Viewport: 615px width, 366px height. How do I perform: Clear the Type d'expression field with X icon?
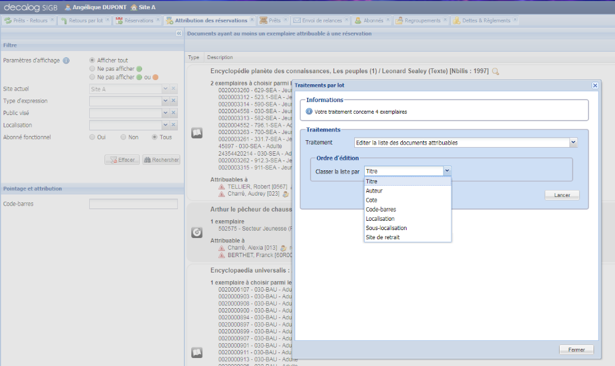click(173, 101)
